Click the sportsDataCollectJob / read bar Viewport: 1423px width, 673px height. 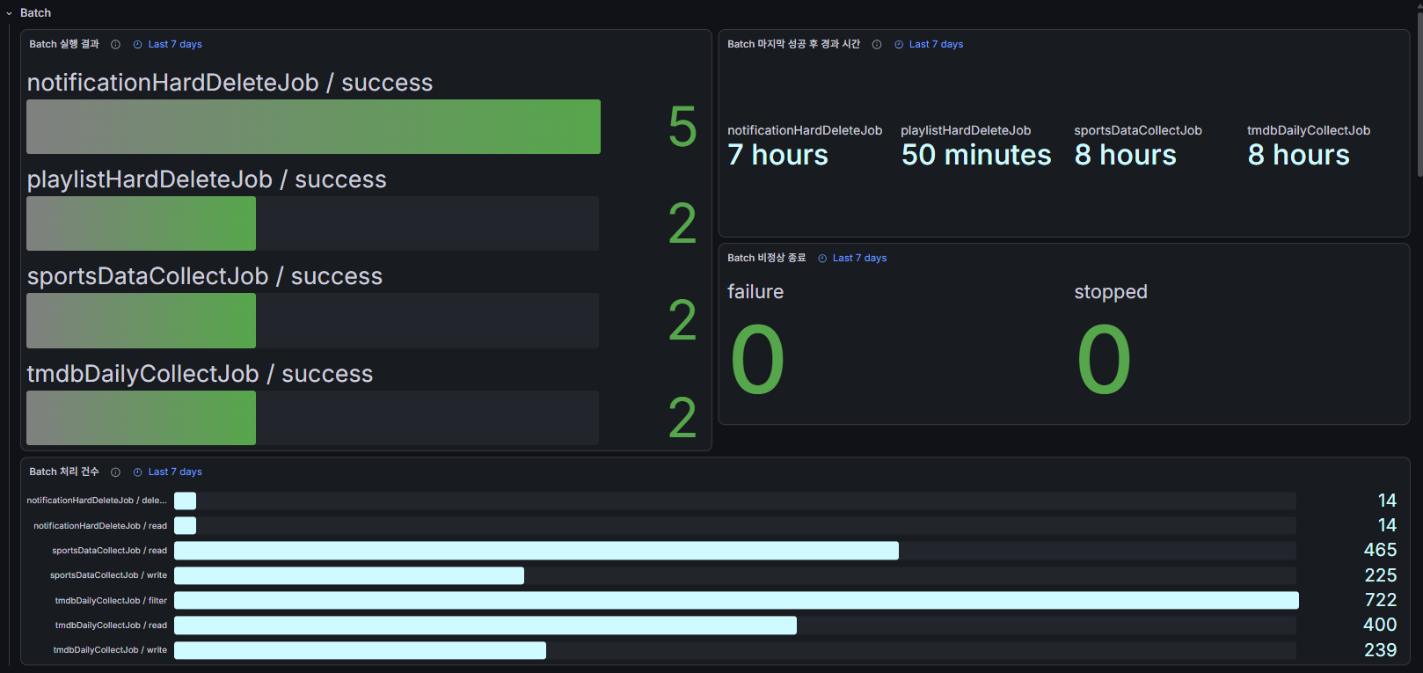(x=536, y=551)
